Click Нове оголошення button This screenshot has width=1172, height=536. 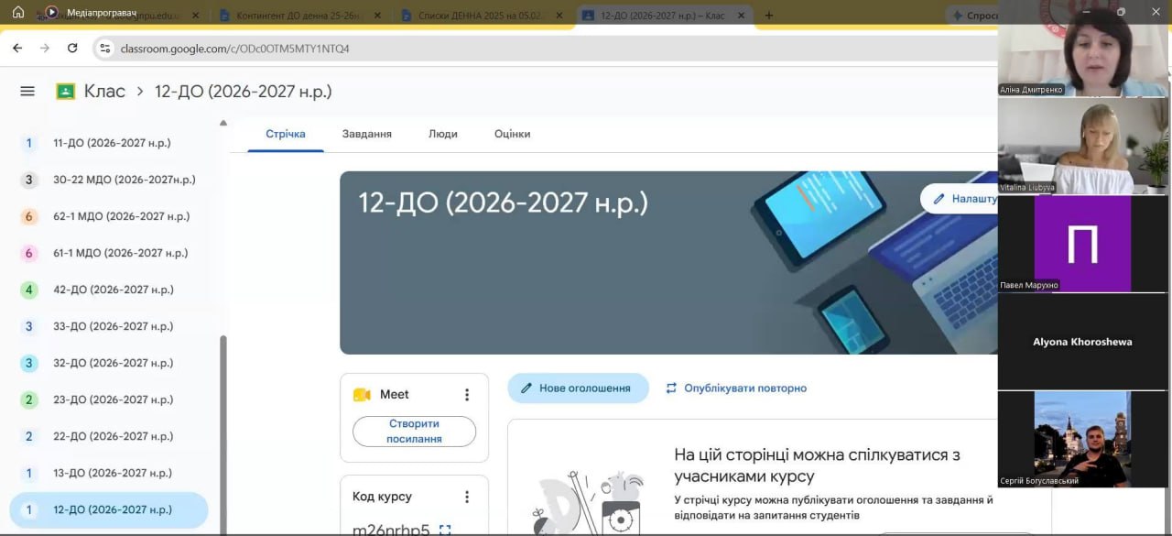(578, 388)
